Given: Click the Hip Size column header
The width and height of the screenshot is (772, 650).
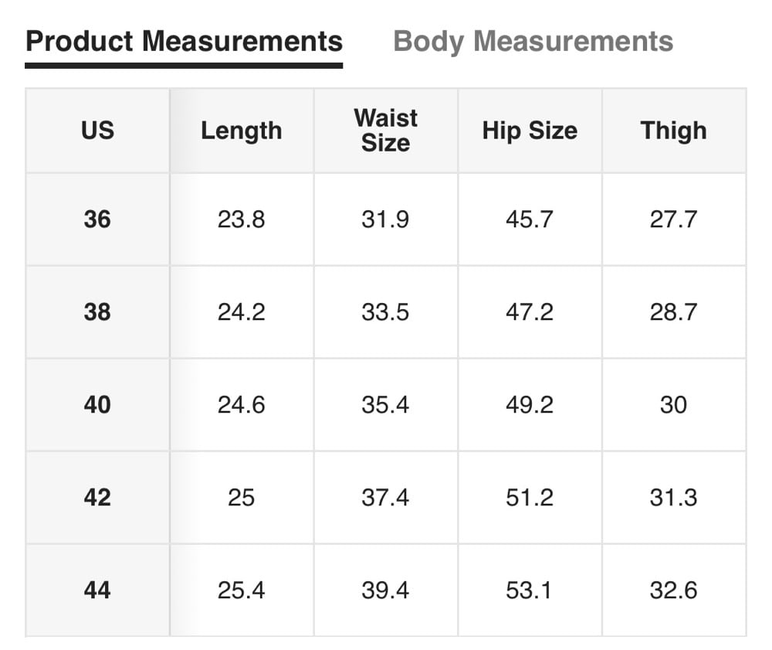Looking at the screenshot, I should [x=530, y=131].
